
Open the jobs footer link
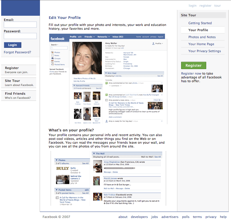(154, 217)
